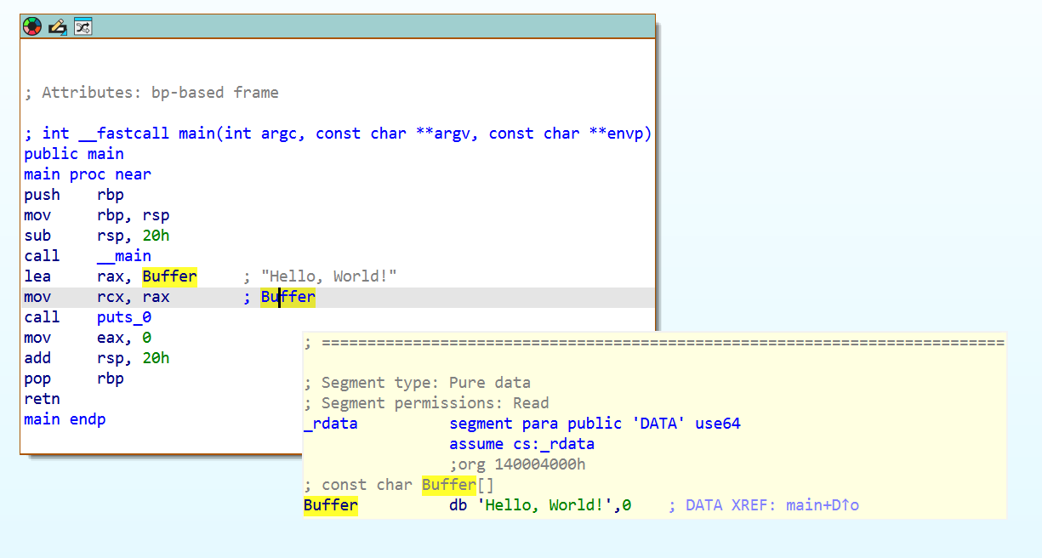Click 20h operand in sub rsp instruction
The height and width of the screenshot is (558, 1042).
156,236
